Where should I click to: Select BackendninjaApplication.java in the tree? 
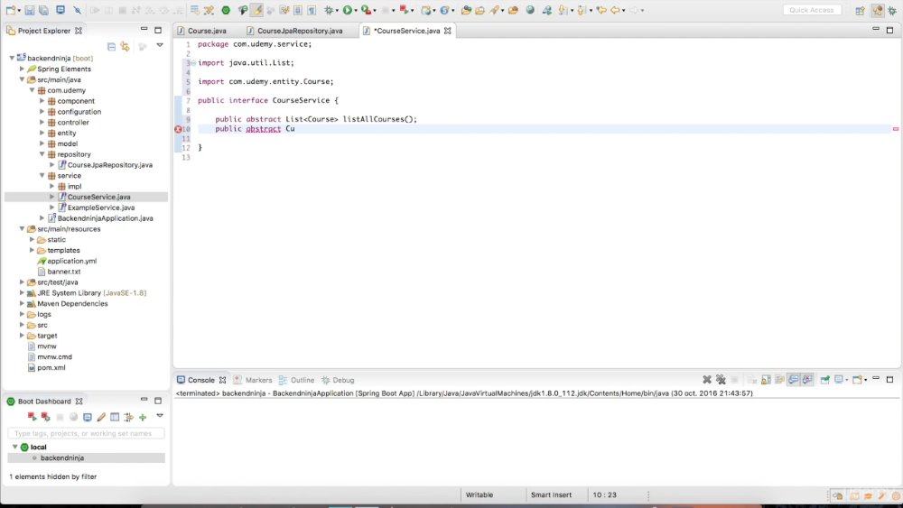coord(105,218)
